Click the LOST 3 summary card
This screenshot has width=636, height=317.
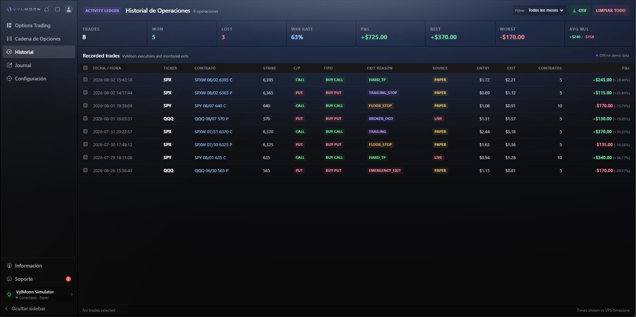coord(251,34)
